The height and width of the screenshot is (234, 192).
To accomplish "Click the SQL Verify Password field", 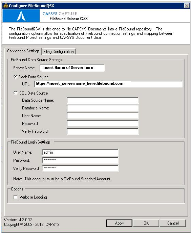I will [x=103, y=131].
